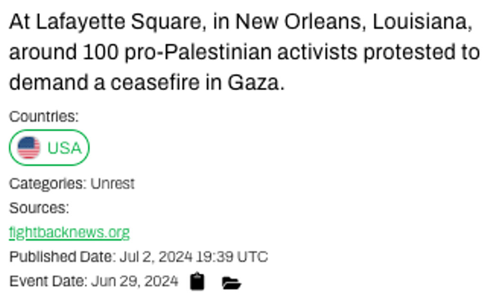Click the clipboard copy icon
The height and width of the screenshot is (301, 487).
click(197, 282)
